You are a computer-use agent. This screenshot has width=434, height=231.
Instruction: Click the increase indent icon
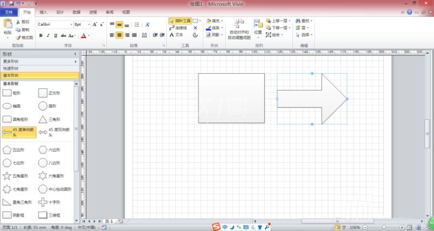pyautogui.click(x=162, y=35)
